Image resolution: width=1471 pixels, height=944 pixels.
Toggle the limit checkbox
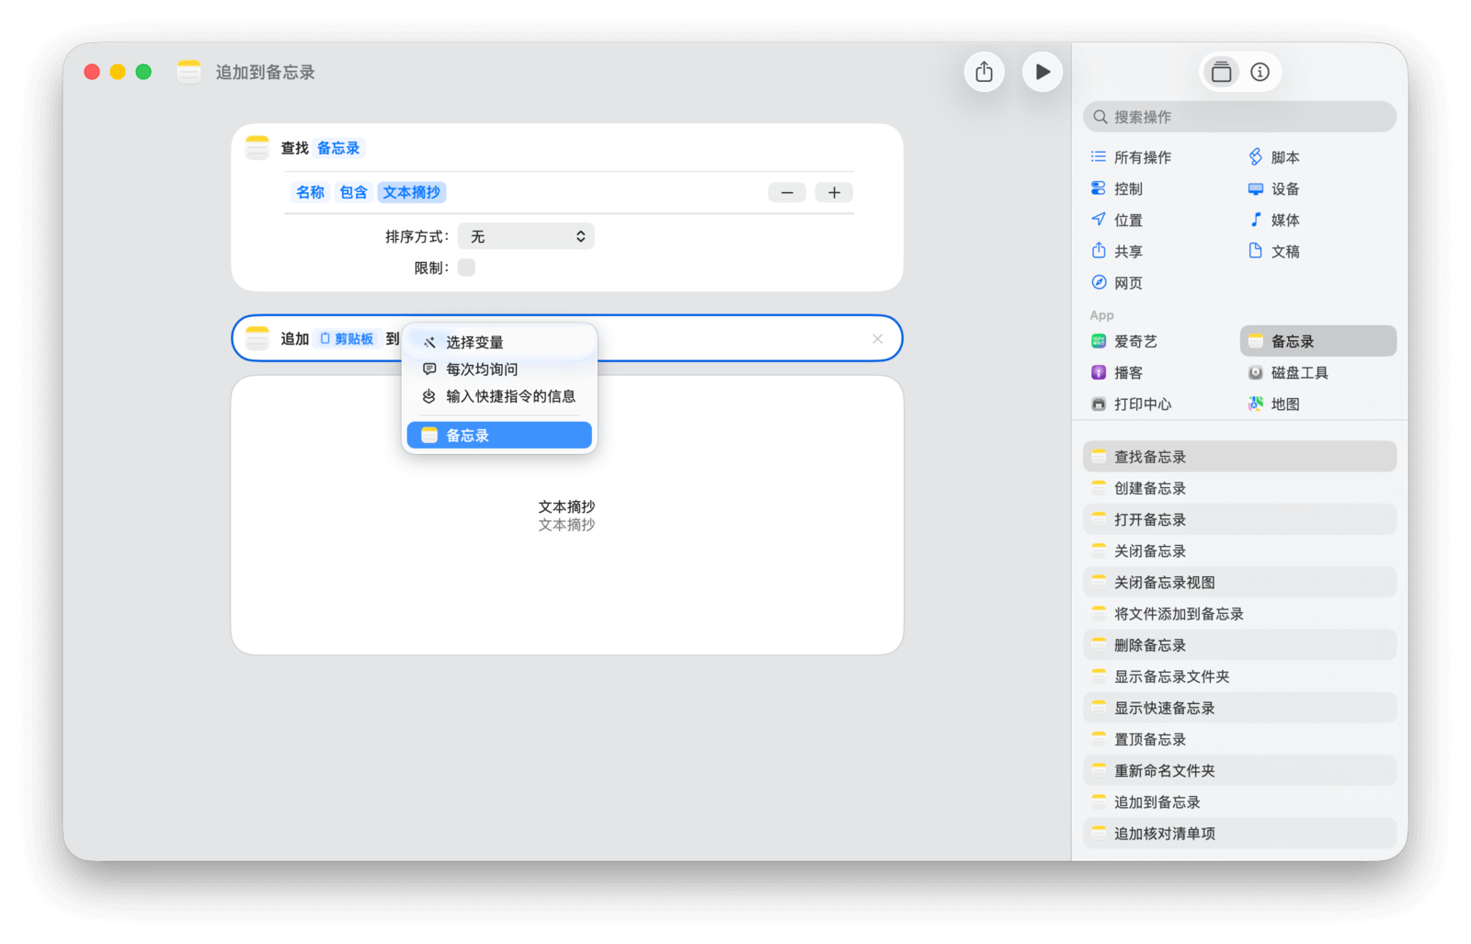point(466,267)
